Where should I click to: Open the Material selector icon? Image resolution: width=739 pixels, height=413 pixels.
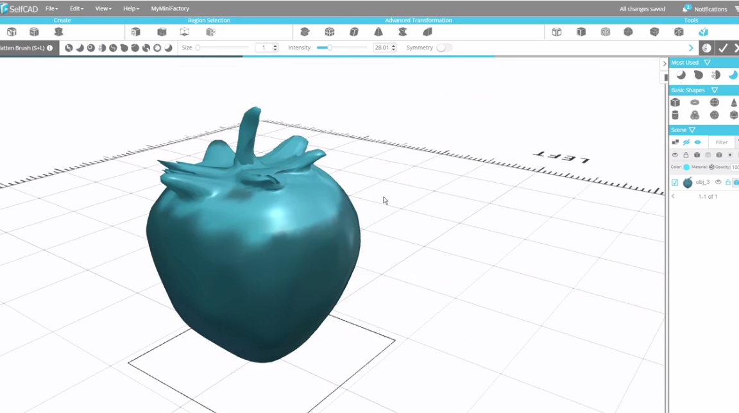[711, 167]
